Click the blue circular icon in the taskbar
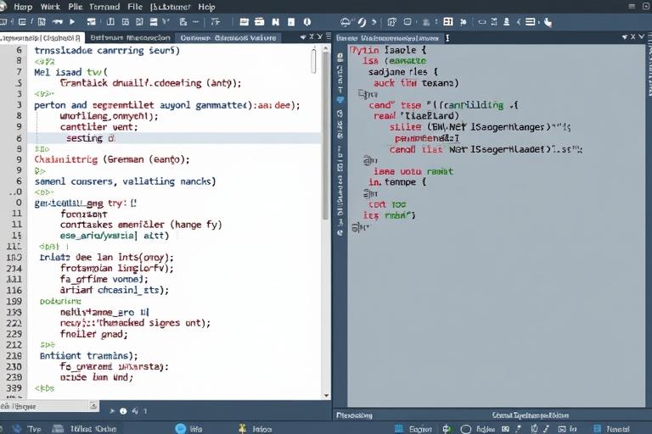 (x=179, y=428)
